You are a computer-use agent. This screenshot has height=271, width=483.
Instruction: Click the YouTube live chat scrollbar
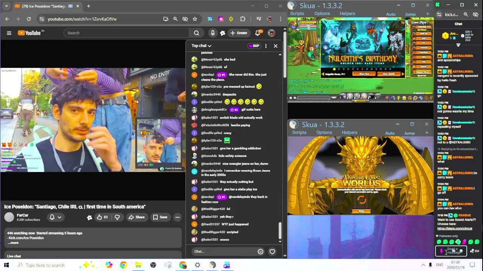click(x=280, y=230)
